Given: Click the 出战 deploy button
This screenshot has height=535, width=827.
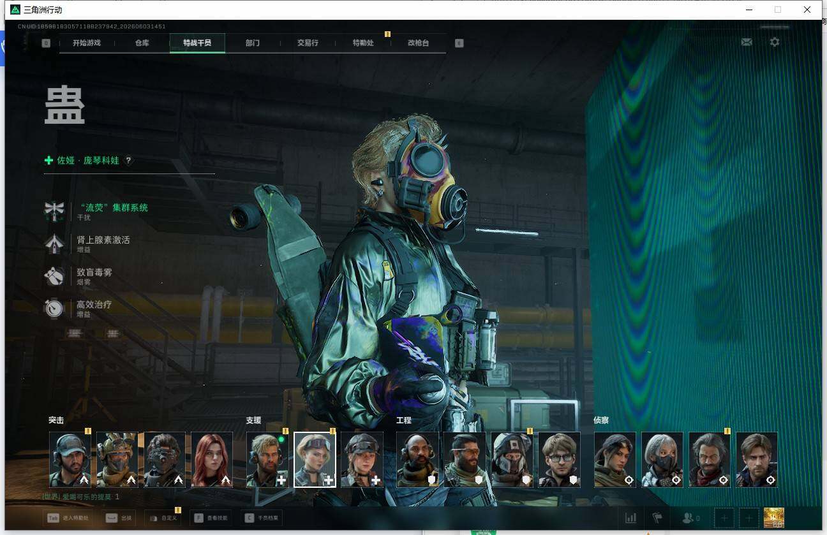Looking at the screenshot, I should tap(119, 518).
